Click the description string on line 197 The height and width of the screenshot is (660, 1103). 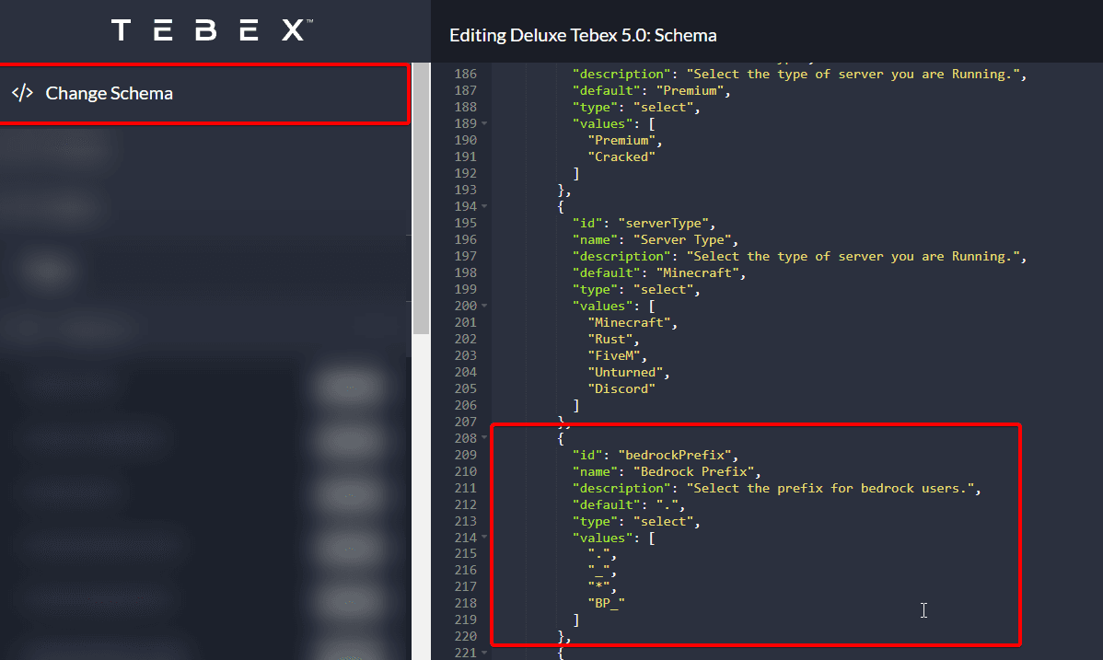[853, 256]
